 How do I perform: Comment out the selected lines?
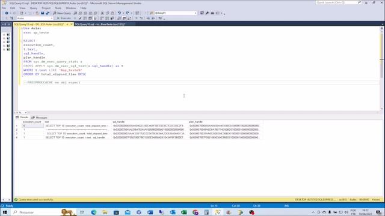coord(137,19)
